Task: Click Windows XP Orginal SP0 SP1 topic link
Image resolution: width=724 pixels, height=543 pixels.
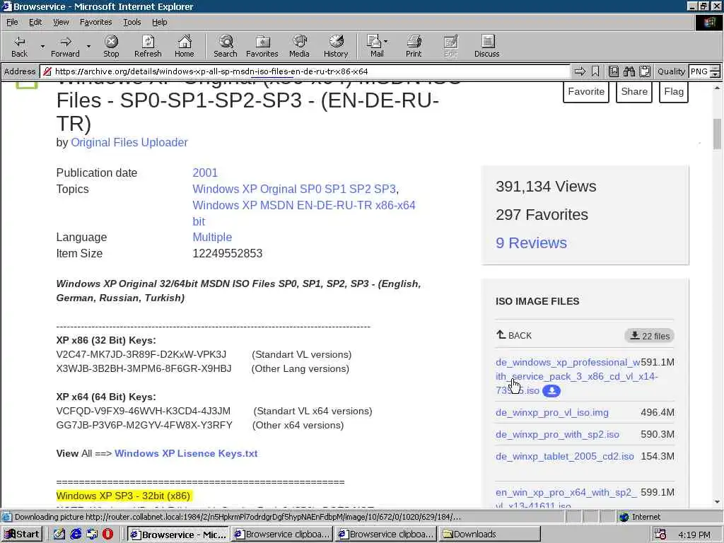Action: (x=294, y=189)
